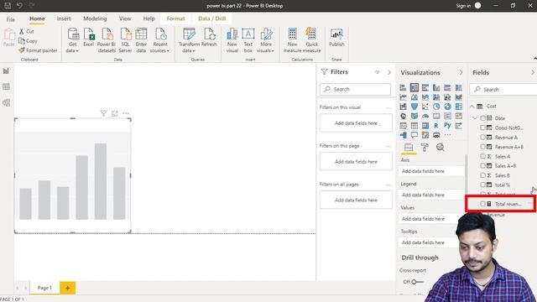Screen dimensions: 537x302
Task: Open the Analytics magnifier tab
Action: point(440,148)
